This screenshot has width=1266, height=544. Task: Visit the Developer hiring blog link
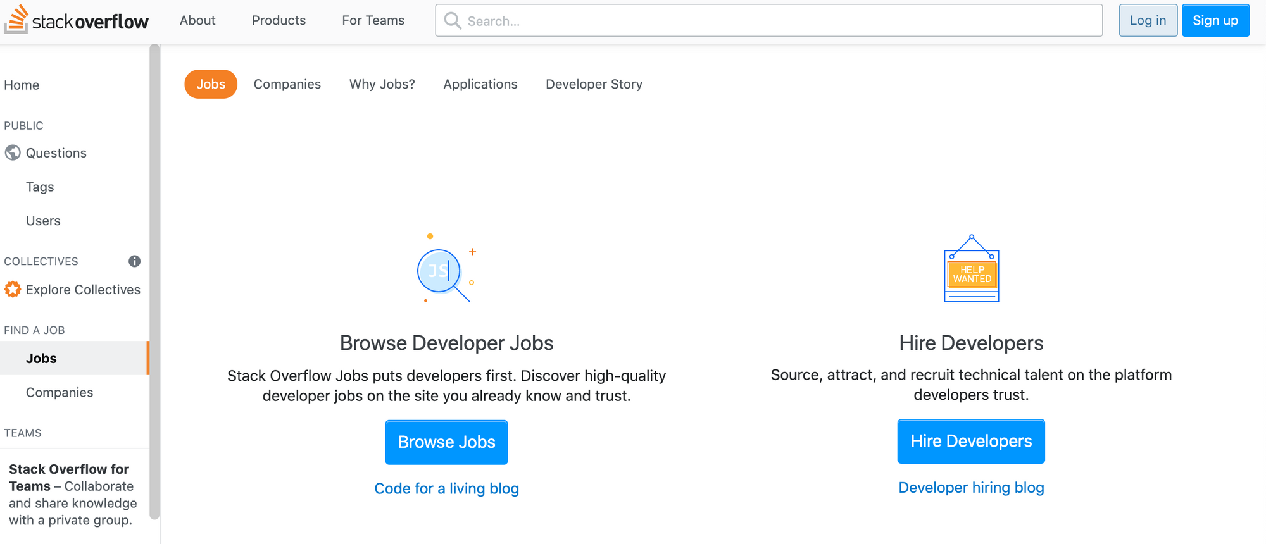click(x=971, y=488)
